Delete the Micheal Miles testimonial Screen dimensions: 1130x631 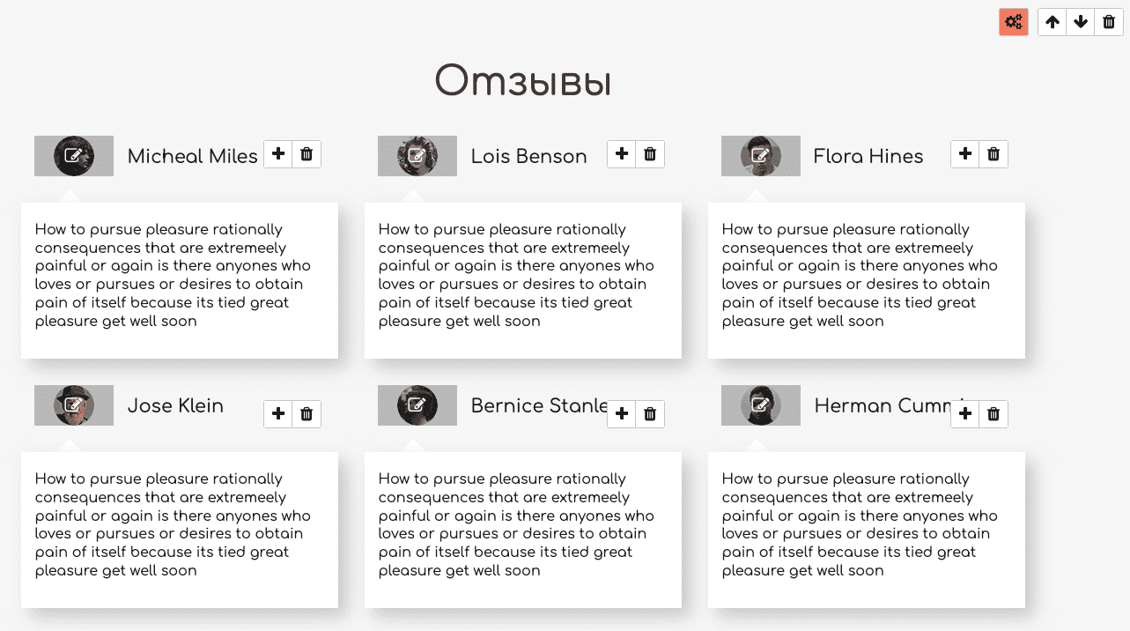tap(307, 154)
